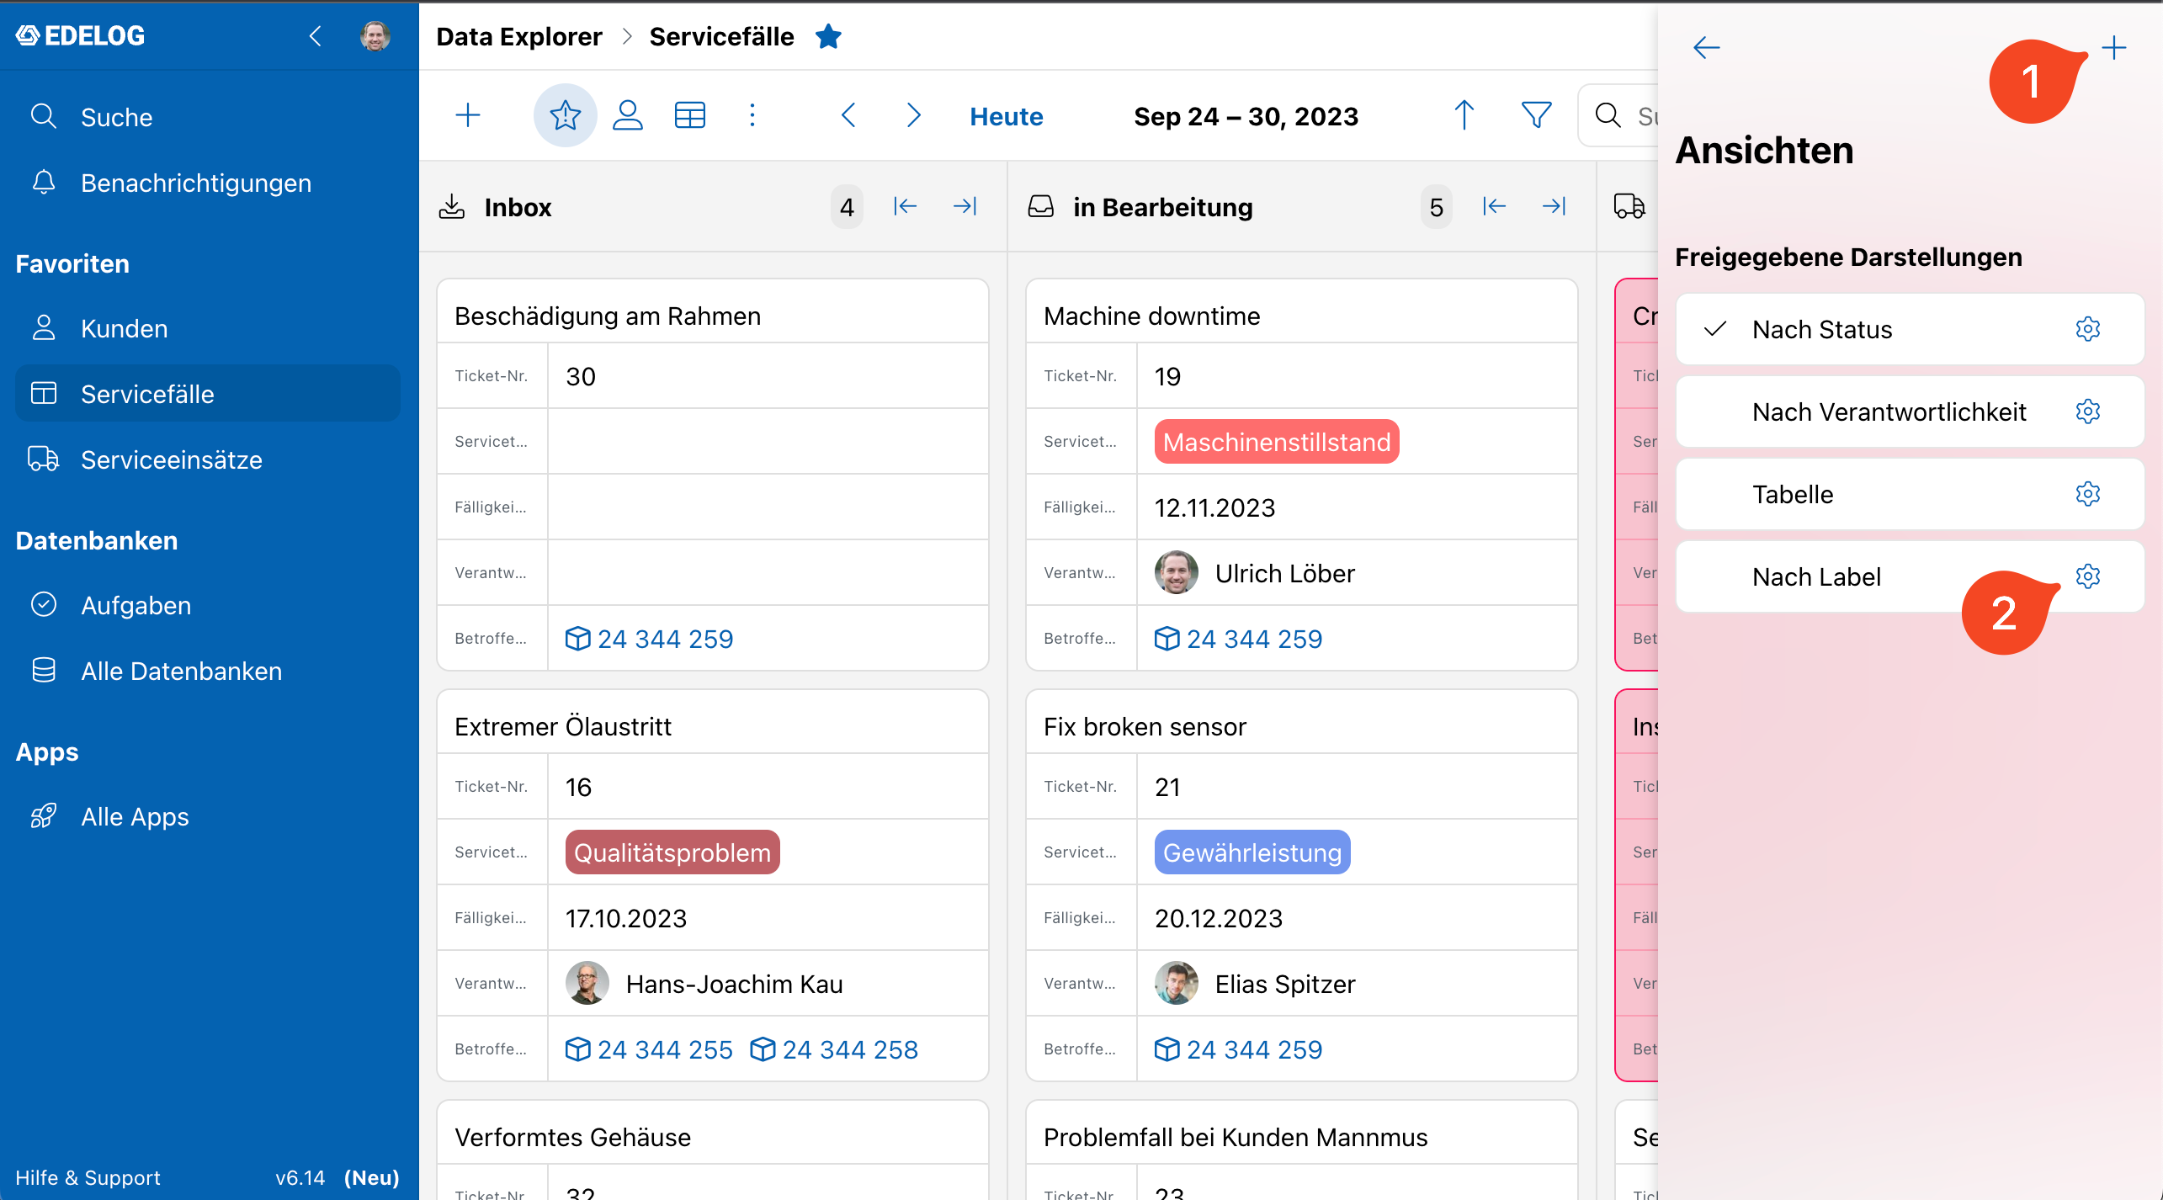Switch to table layout icon in toolbar
2163x1200 pixels.
pyautogui.click(x=690, y=115)
